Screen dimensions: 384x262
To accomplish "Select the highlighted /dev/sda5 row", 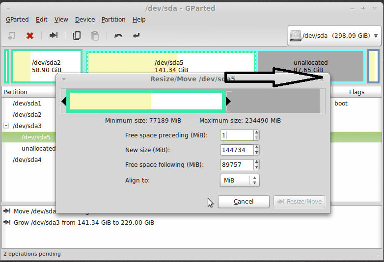I will (x=29, y=137).
